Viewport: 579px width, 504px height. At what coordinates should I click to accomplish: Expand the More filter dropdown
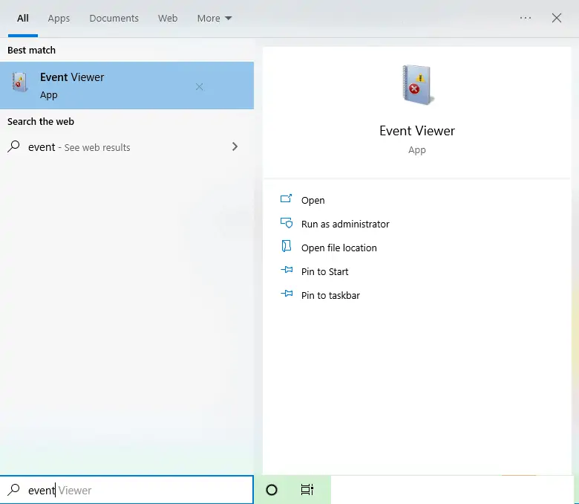coord(215,18)
